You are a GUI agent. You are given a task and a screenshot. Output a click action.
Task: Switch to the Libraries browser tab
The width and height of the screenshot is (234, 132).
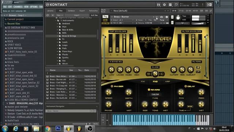pyautogui.click(x=50, y=11)
